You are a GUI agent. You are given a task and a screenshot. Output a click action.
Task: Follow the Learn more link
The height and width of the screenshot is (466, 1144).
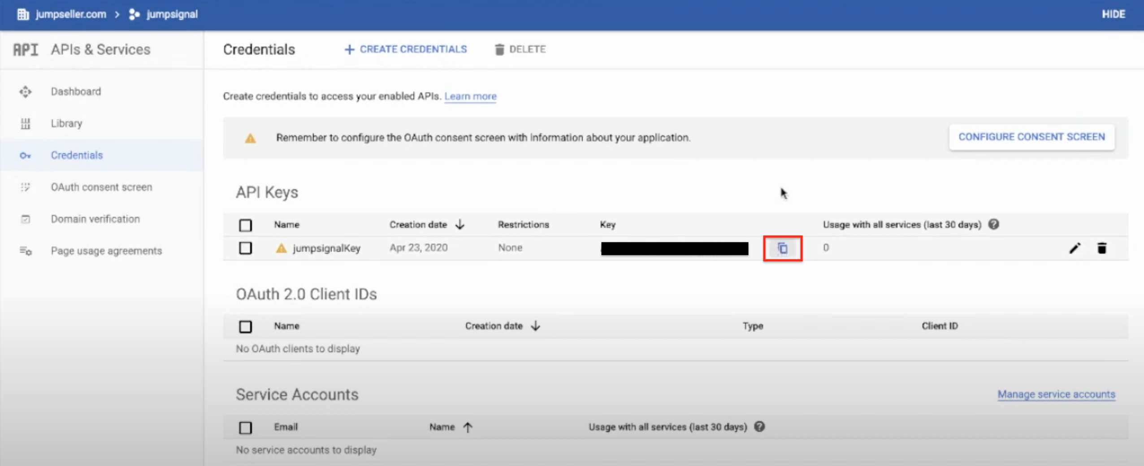pos(470,96)
